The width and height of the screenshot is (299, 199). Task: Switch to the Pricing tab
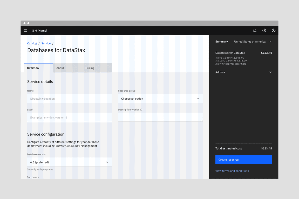click(97, 68)
